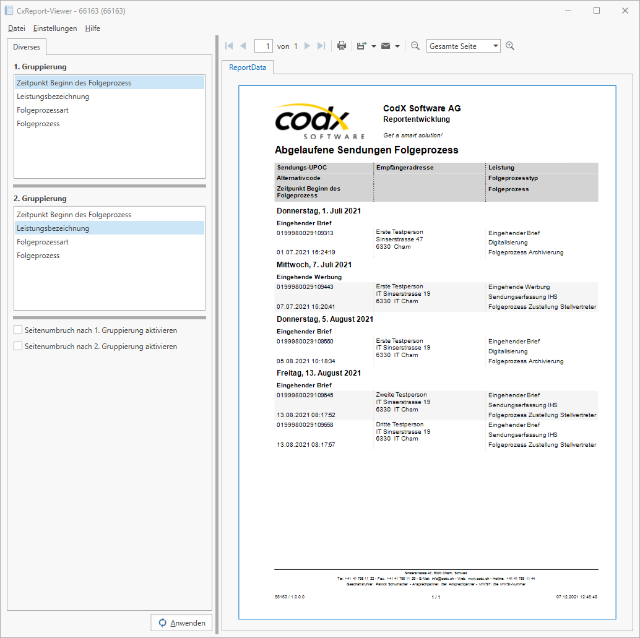The width and height of the screenshot is (640, 638).
Task: Open the Hilfe menu
Action: coord(92,28)
